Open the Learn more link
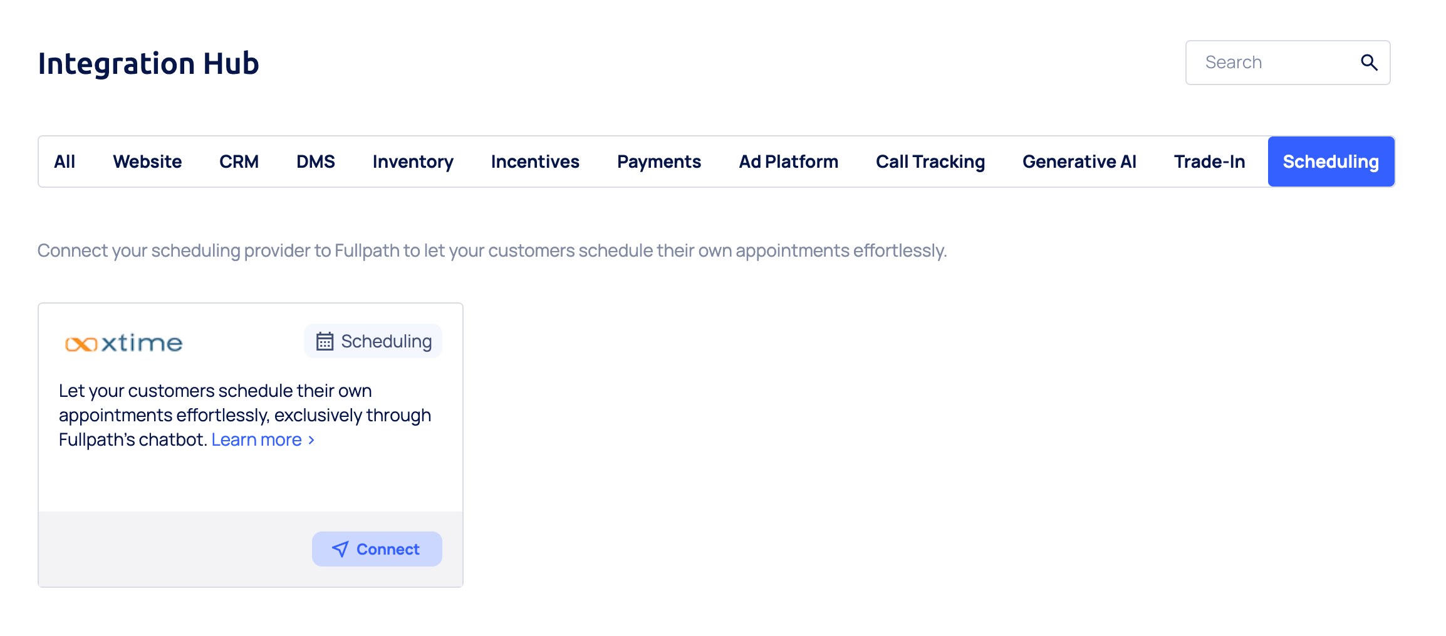1446x636 pixels. pyautogui.click(x=257, y=440)
